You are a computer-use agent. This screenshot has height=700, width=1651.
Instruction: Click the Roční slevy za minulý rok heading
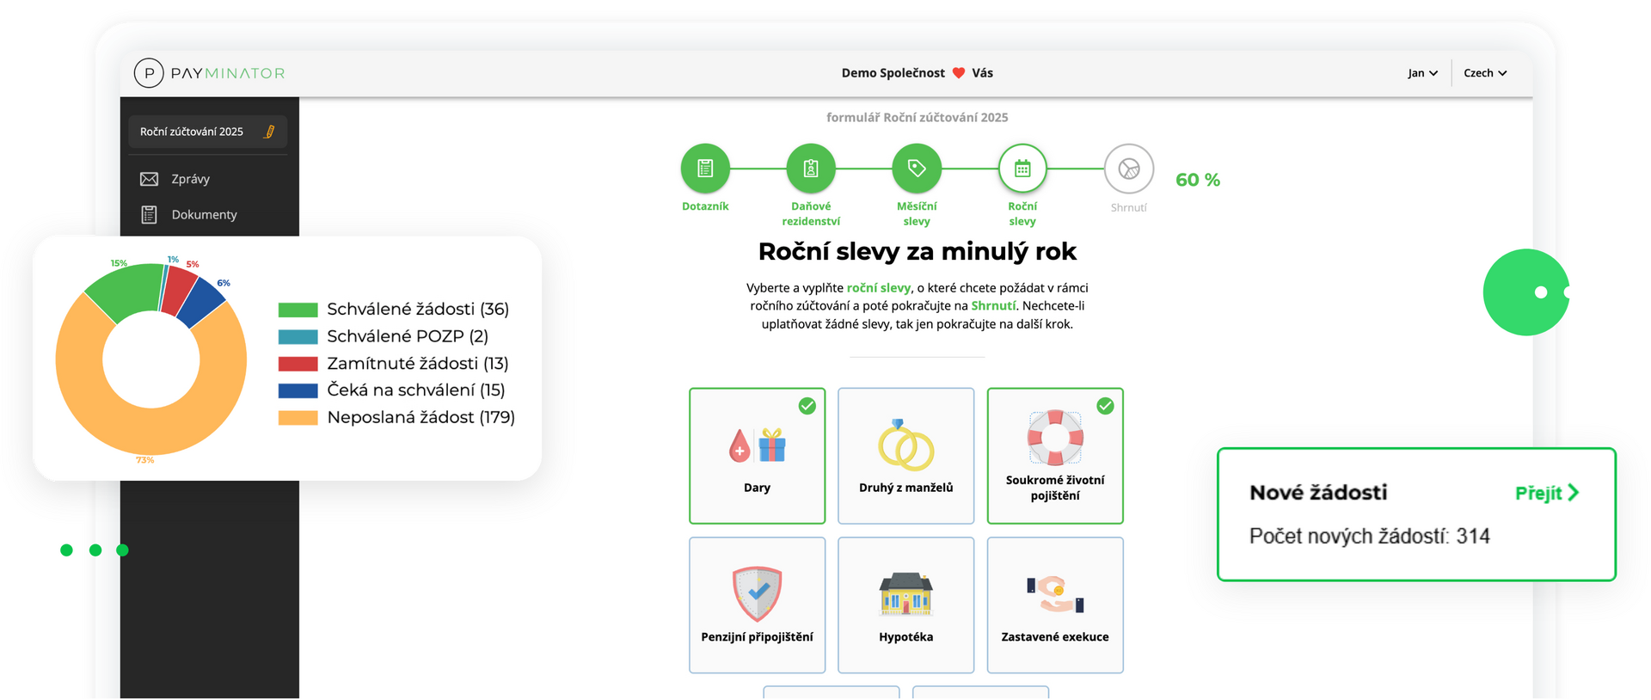(917, 251)
